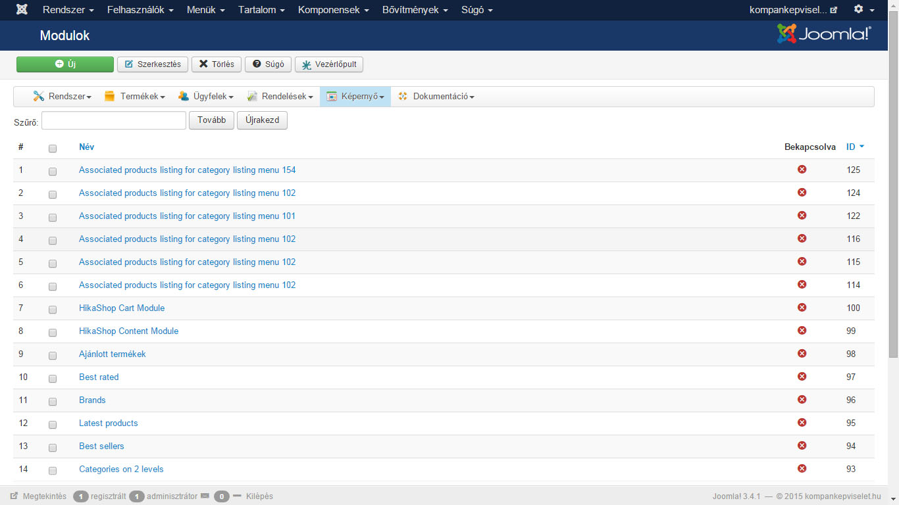Select all modules with the header checkbox
The height and width of the screenshot is (505, 899).
53,149
